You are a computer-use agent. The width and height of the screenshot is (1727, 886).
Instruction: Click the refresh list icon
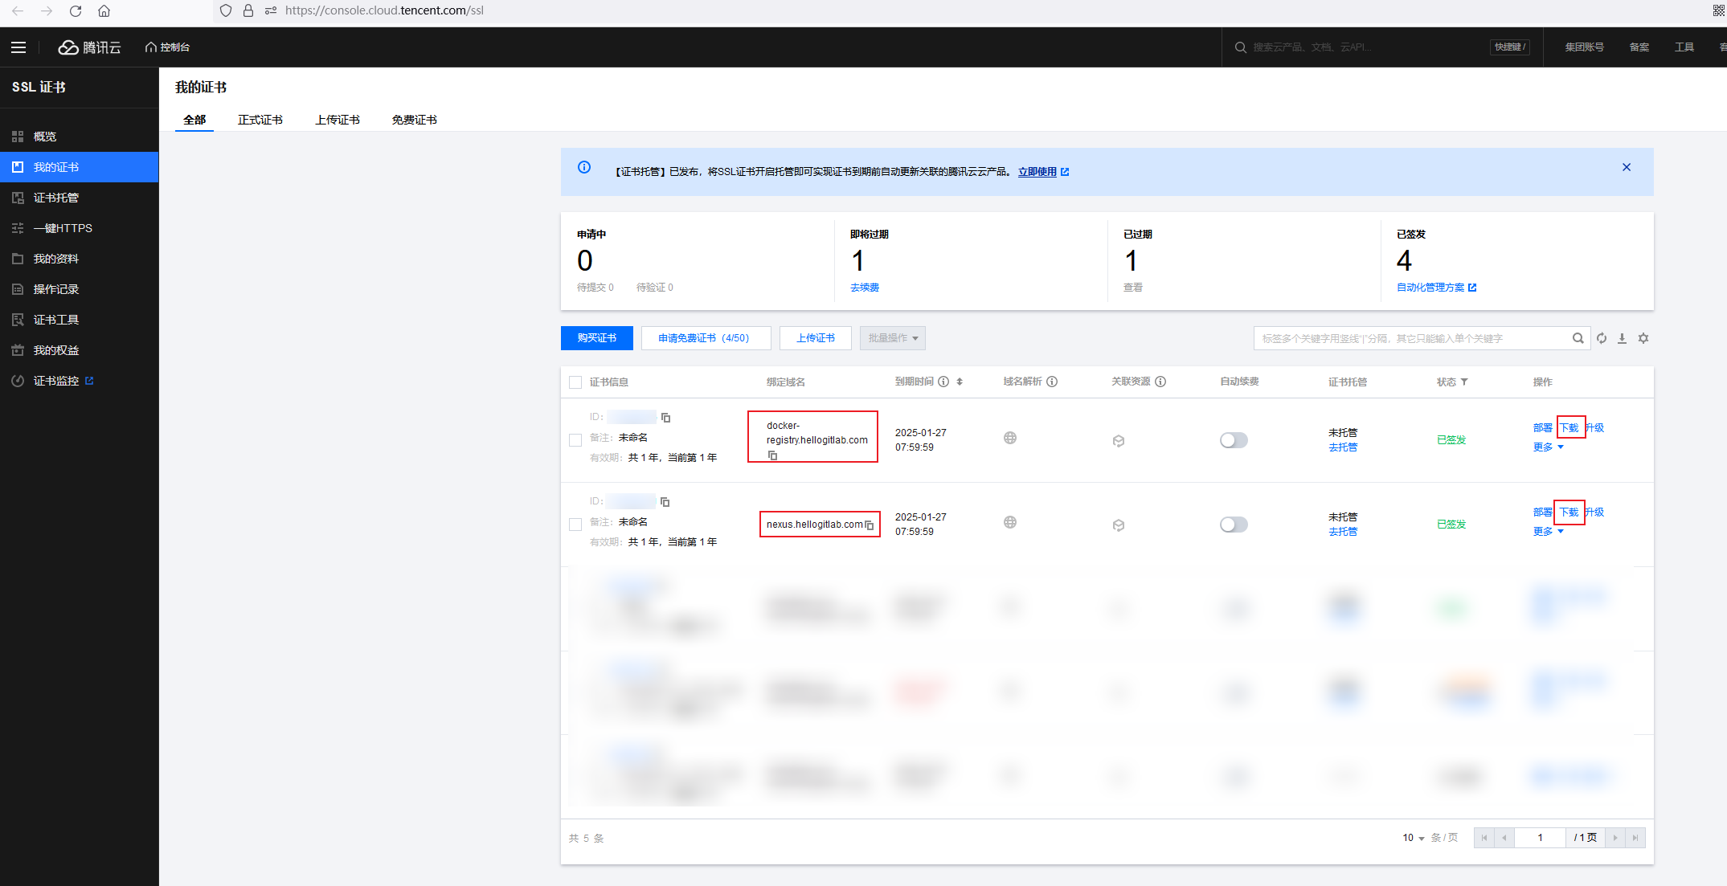1602,338
